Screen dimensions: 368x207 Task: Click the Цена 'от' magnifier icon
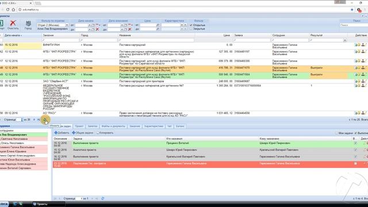click(x=158, y=25)
